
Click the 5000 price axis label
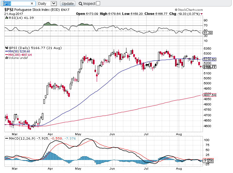pos(207,83)
